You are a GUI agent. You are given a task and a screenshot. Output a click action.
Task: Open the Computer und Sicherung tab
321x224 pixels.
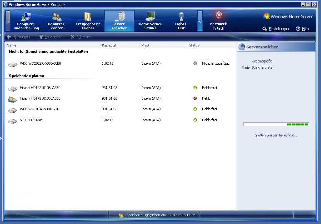click(26, 21)
